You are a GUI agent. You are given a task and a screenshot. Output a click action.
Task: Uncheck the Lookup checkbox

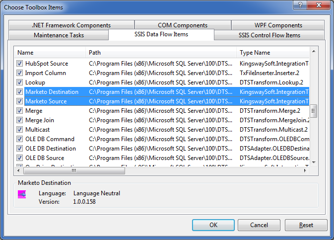pyautogui.click(x=19, y=82)
